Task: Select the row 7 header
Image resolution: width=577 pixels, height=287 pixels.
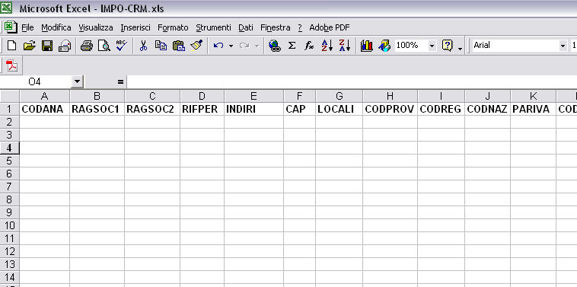Action: tap(10, 187)
